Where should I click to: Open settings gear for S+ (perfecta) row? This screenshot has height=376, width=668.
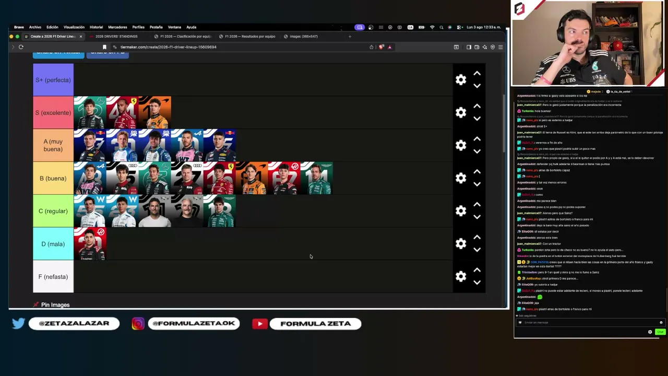460,80
